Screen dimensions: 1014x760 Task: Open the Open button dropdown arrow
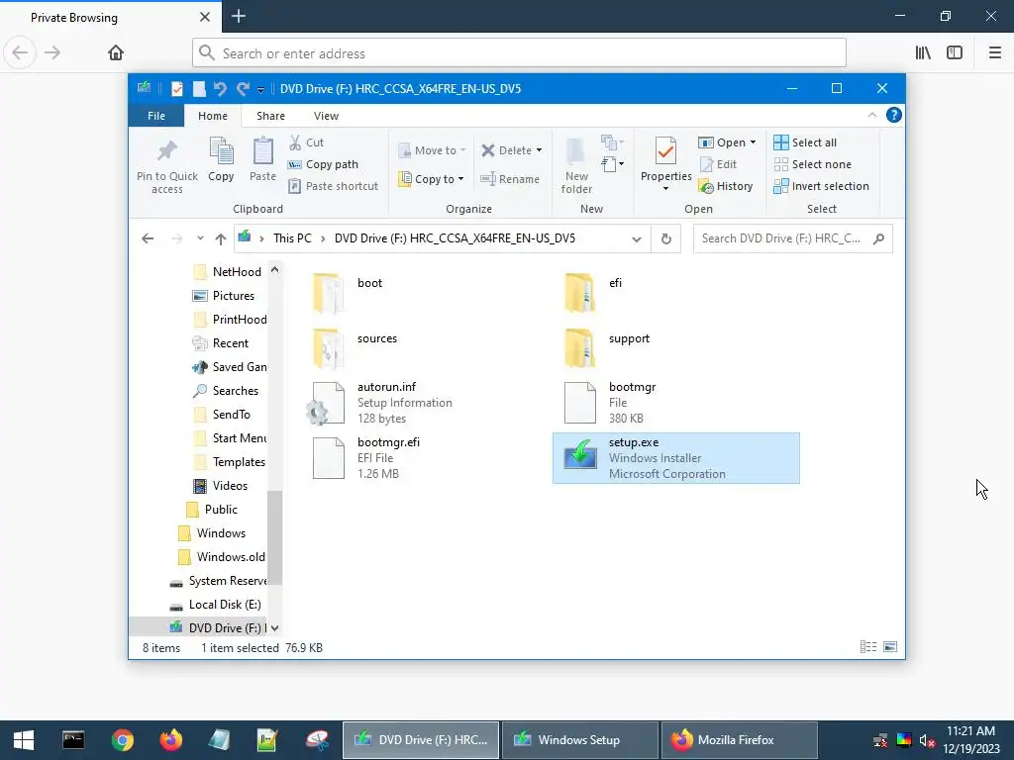tap(754, 142)
